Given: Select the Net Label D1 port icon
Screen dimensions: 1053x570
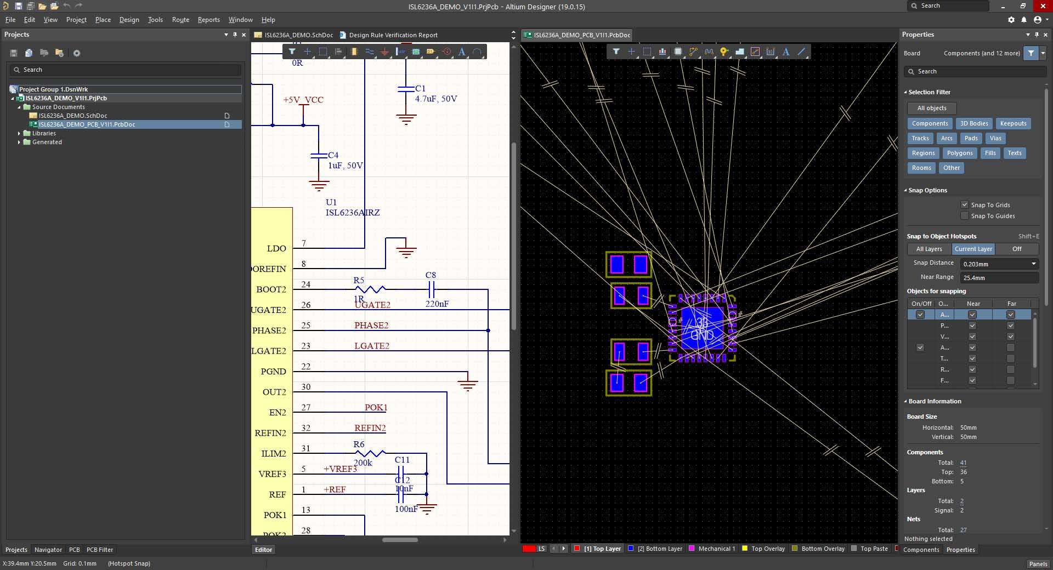Looking at the screenshot, I should pyautogui.click(x=431, y=52).
